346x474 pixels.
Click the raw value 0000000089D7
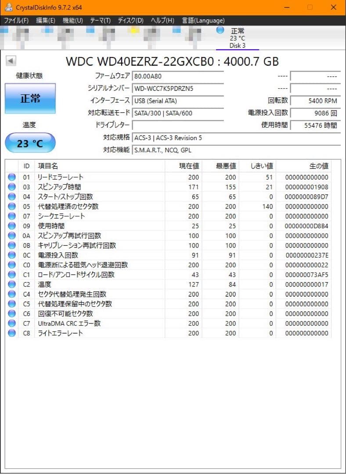point(306,197)
